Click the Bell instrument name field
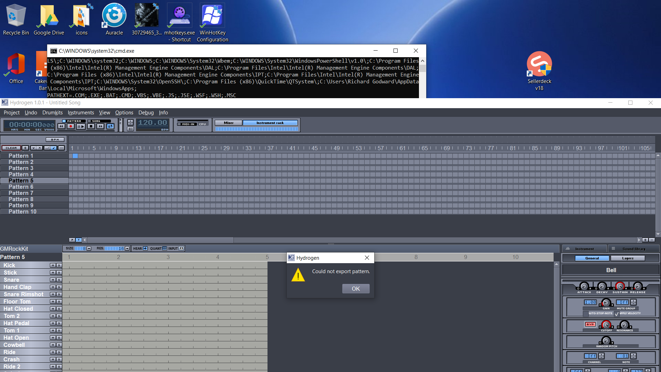Screen dimensions: 661x372 pos(611,270)
